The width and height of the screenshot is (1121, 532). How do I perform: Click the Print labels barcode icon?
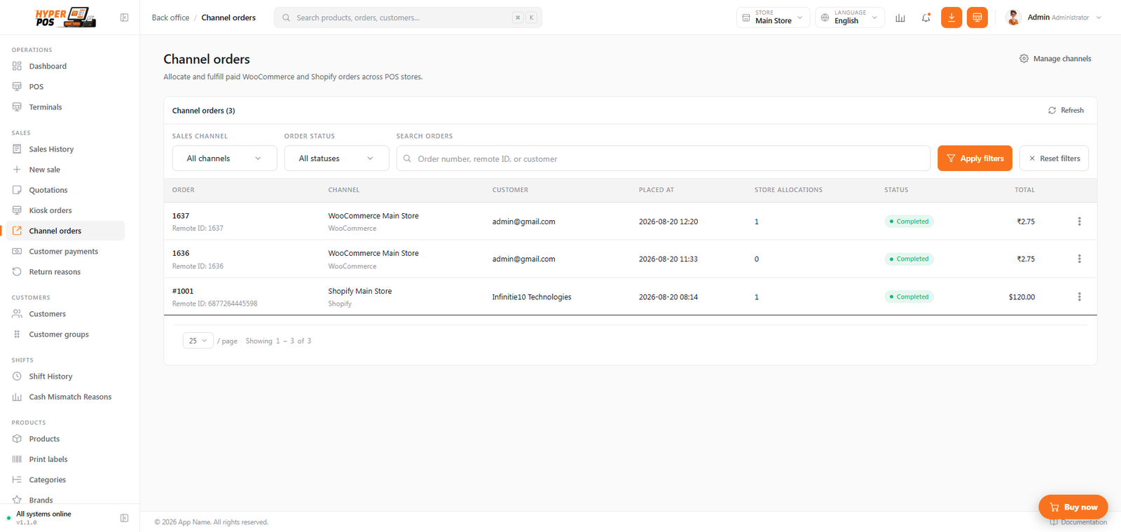17,459
